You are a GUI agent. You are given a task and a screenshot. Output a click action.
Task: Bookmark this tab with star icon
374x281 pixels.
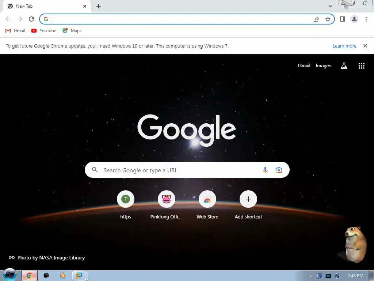(x=328, y=19)
